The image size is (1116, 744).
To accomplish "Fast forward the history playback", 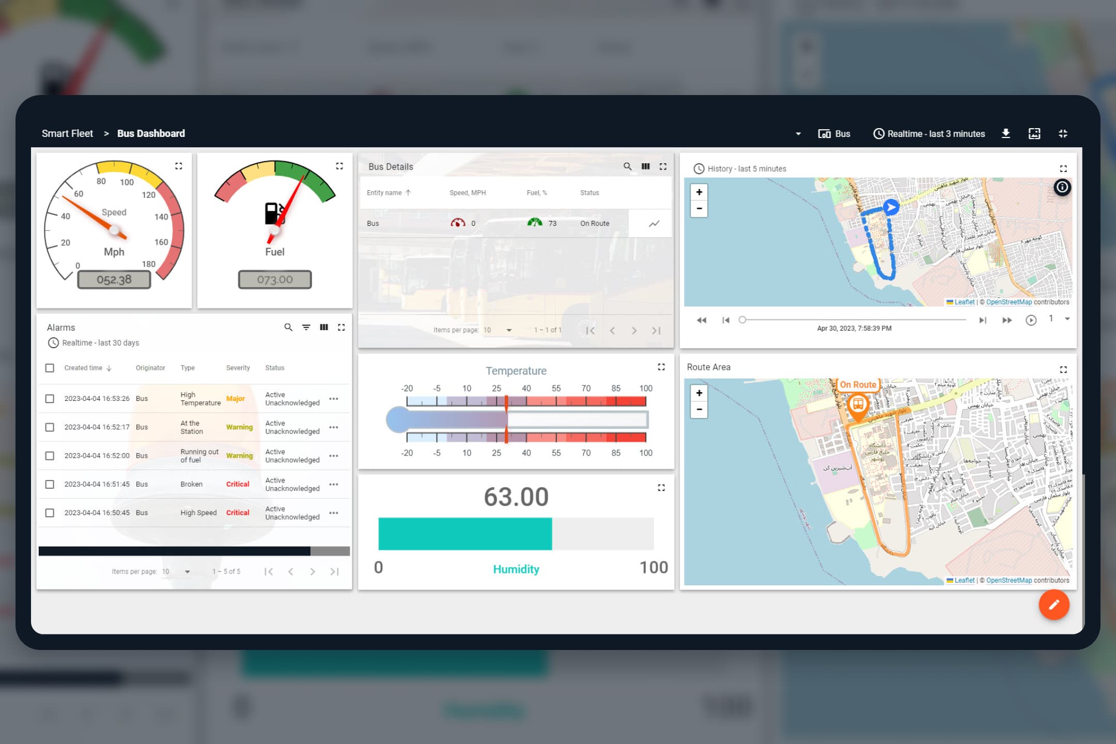I will 1007,320.
